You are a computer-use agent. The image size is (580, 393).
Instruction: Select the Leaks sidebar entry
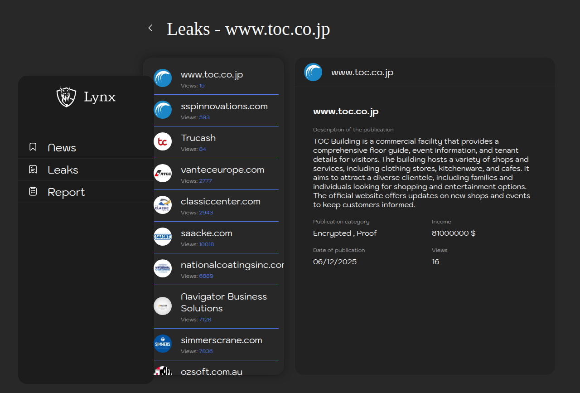pos(63,170)
